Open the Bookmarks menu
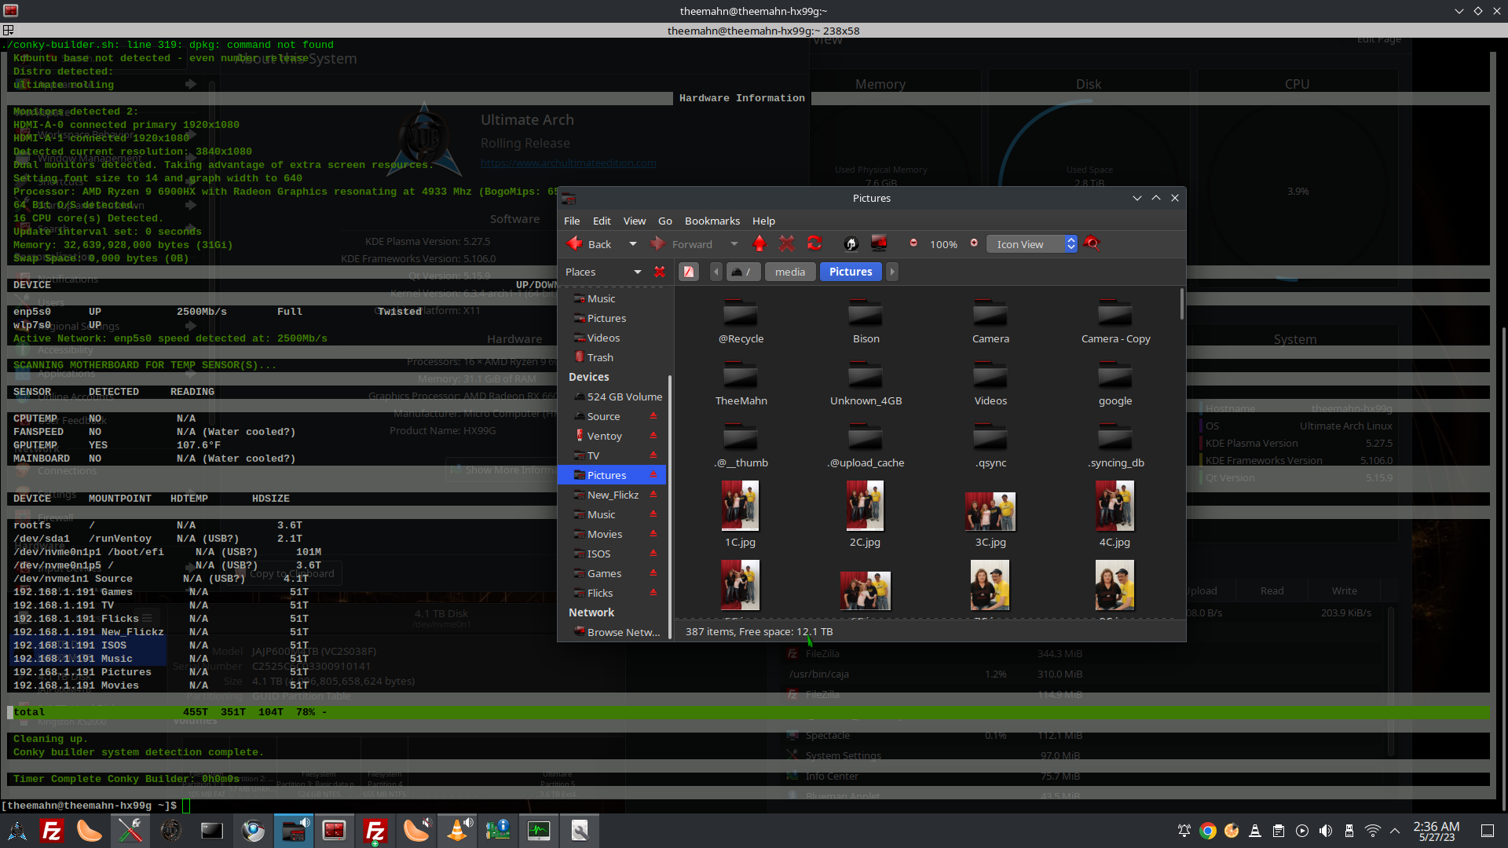Screen dimensions: 1508x848 point(712,221)
